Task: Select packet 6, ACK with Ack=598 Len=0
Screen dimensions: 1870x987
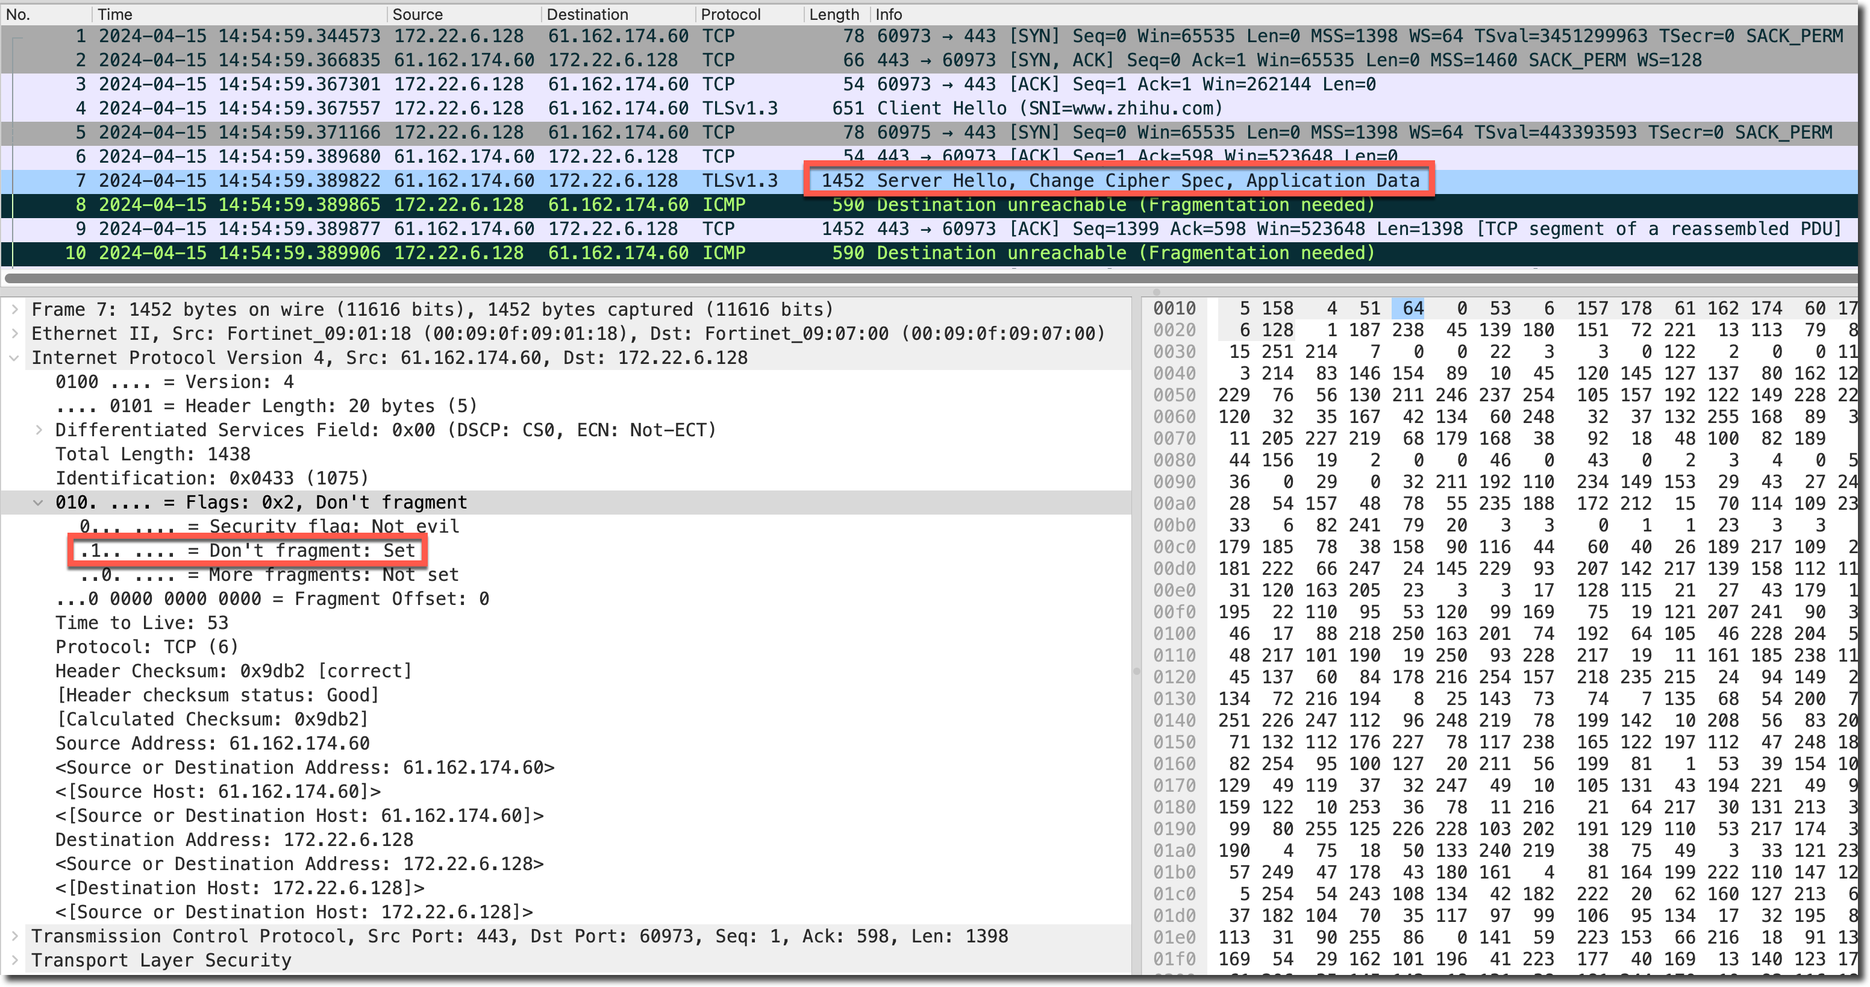Action: tap(929, 156)
